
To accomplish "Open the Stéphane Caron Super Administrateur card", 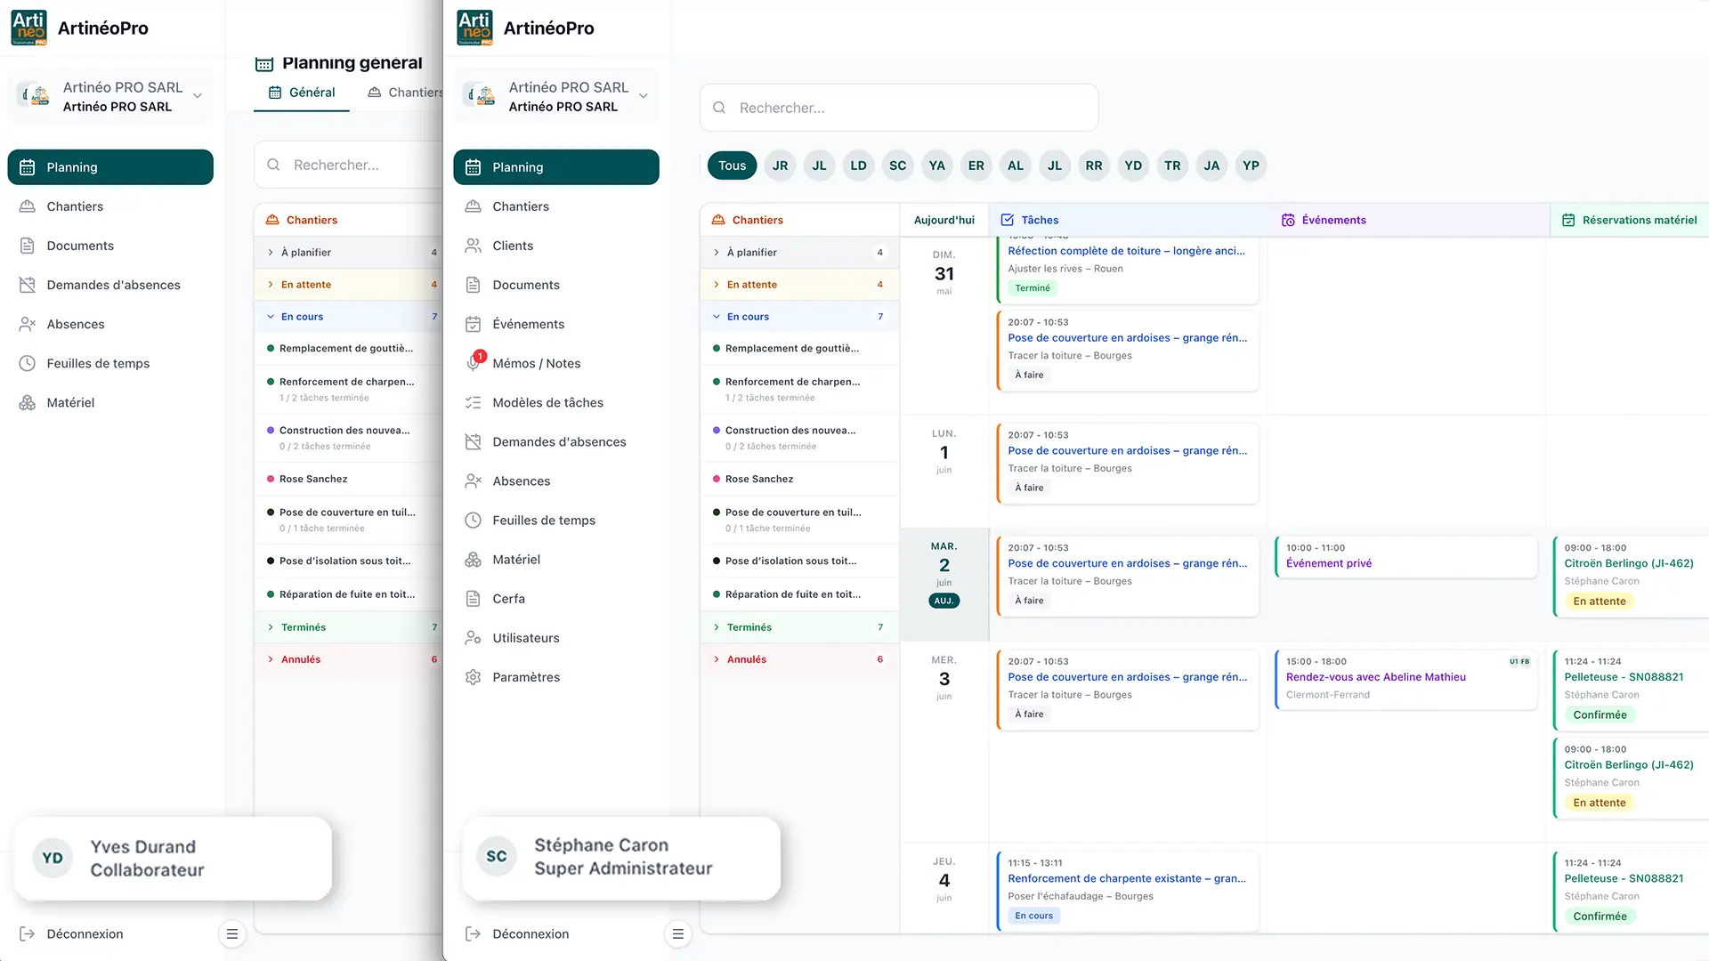I will [x=621, y=858].
